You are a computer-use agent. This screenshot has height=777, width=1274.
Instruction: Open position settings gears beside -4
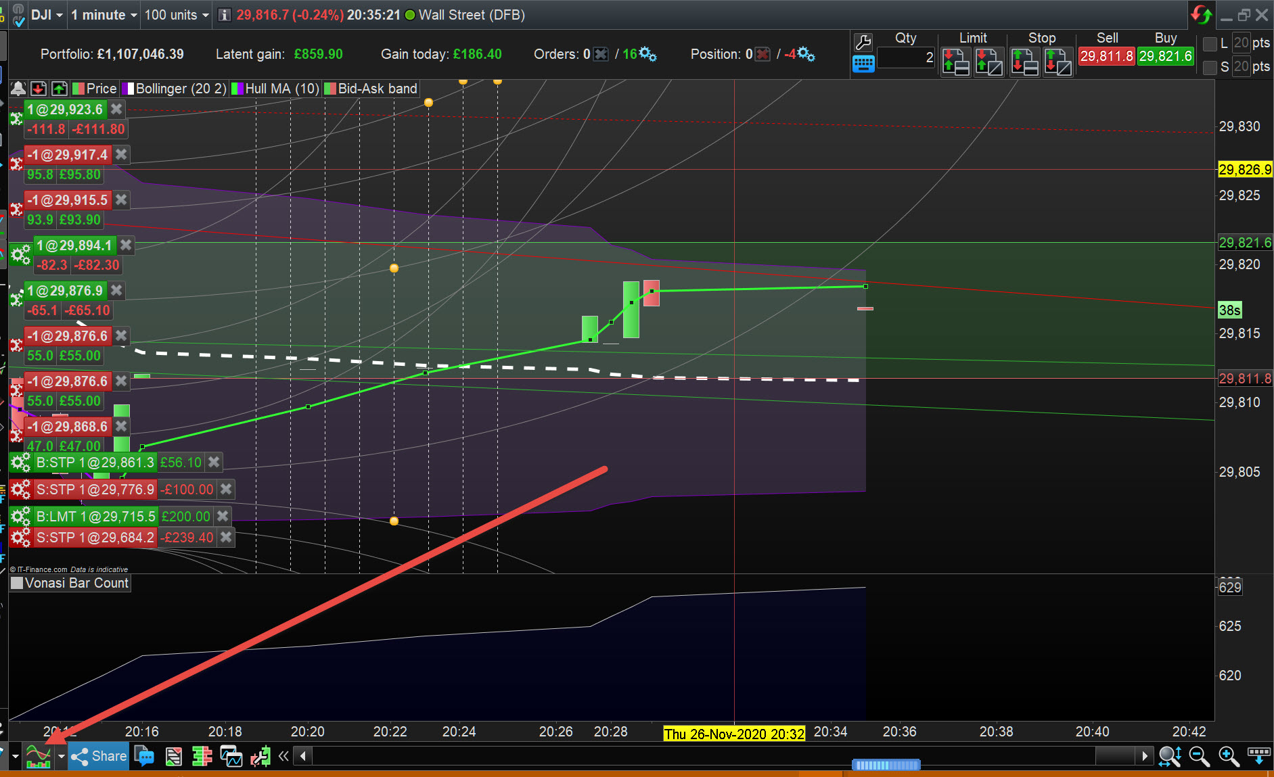pos(806,53)
